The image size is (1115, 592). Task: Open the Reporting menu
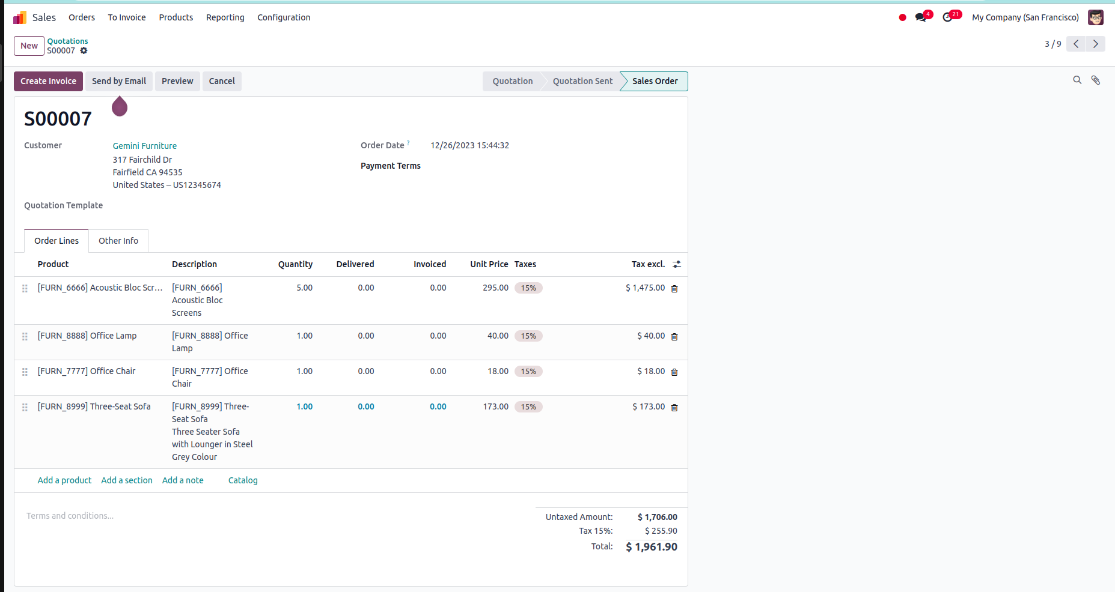225,17
